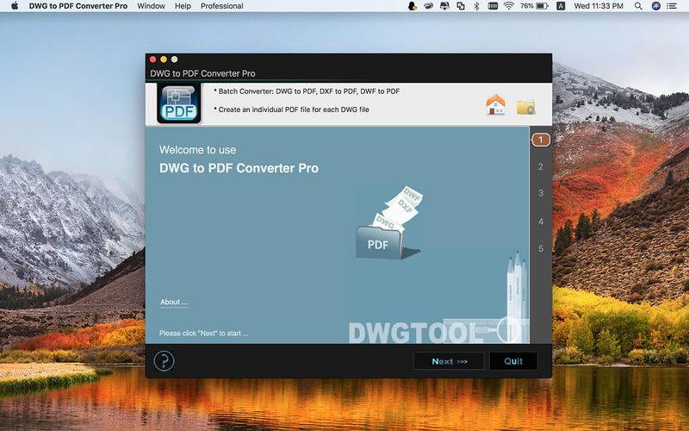Click the keyboard viewer menu bar icon

pyautogui.click(x=493, y=6)
